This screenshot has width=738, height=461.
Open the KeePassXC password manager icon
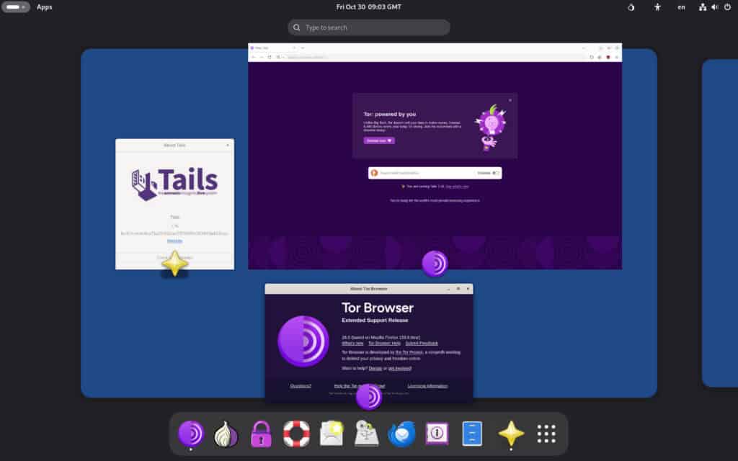[x=437, y=433]
